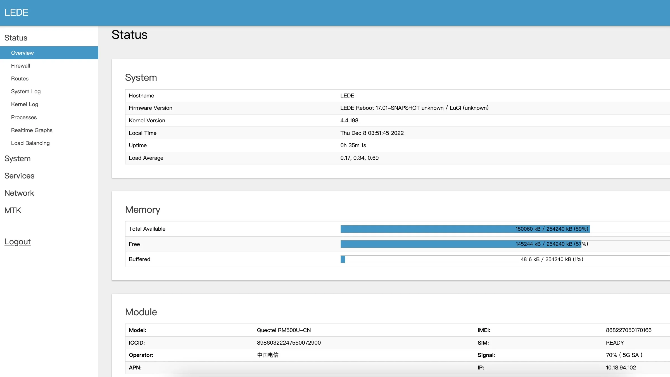Select the kernel version value 4.4.198

(349, 120)
